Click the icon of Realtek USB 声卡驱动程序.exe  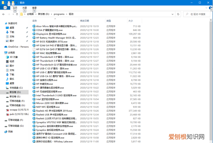point(34,115)
